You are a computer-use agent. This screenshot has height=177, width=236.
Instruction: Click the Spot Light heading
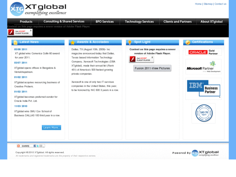click(142, 42)
